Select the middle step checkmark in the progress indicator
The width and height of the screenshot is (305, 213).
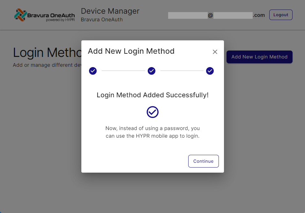tap(151, 71)
